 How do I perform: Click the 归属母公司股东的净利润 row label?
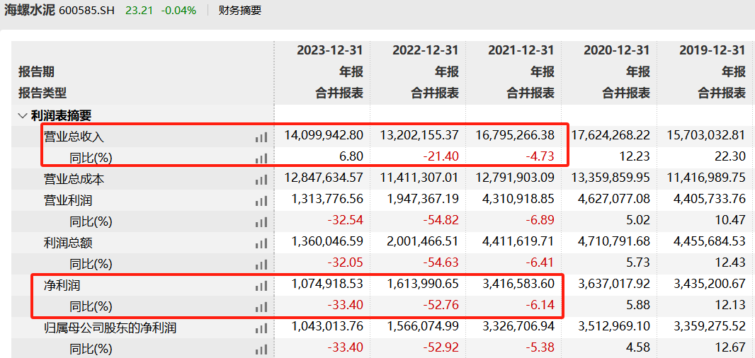point(110,329)
